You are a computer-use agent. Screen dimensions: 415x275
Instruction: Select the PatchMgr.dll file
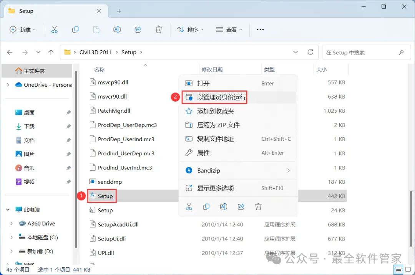[114, 111]
